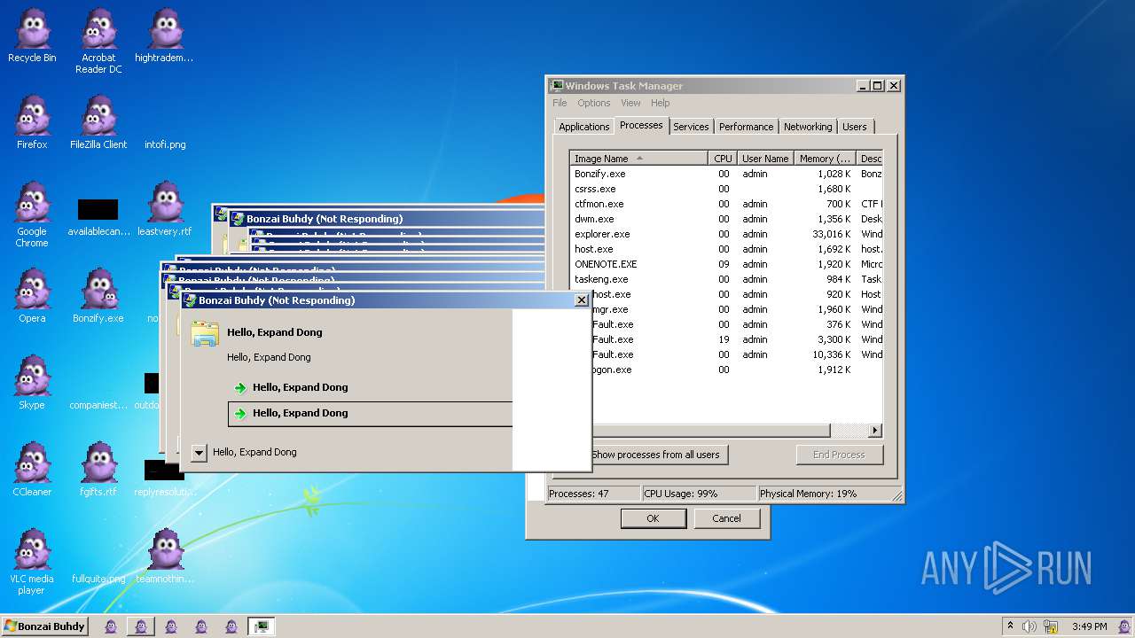Switch to the Performance tab
This screenshot has height=638, width=1135.
click(x=747, y=127)
